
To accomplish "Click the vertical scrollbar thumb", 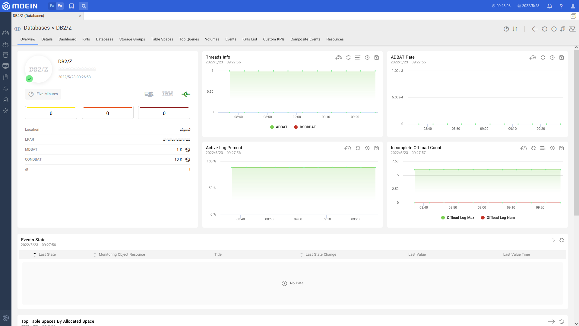I will pyautogui.click(x=576, y=133).
